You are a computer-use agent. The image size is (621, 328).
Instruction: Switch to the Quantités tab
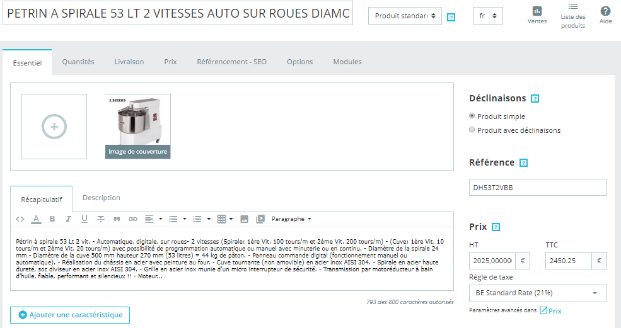pos(78,62)
